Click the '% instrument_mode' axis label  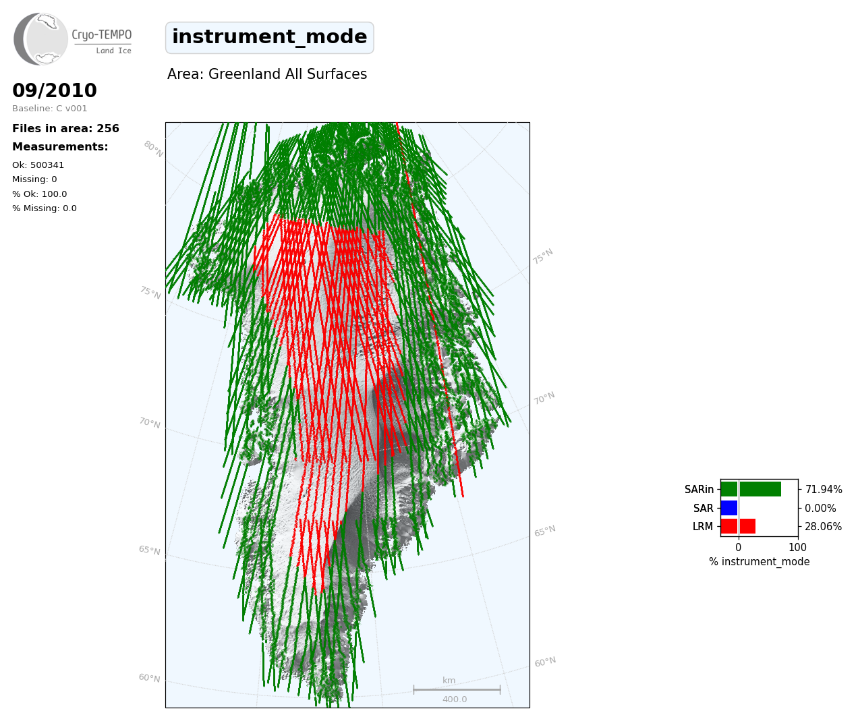pyautogui.click(x=760, y=562)
